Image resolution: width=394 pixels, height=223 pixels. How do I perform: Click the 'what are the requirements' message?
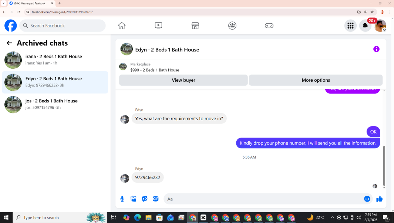179,119
